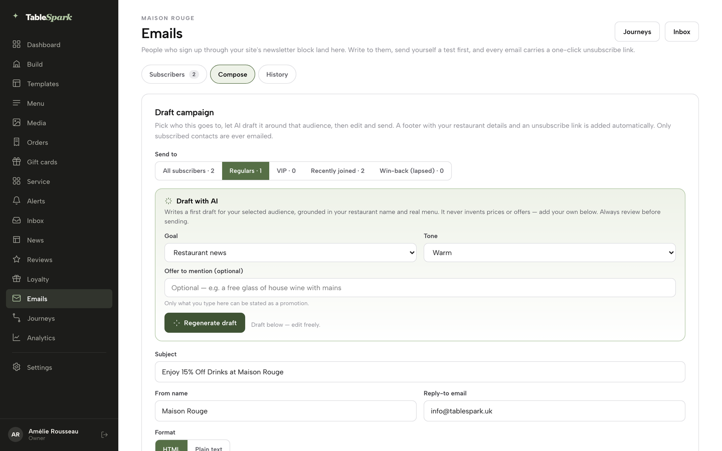The height and width of the screenshot is (451, 722).
Task: Switch to the Subscribers tab
Action: [174, 74]
